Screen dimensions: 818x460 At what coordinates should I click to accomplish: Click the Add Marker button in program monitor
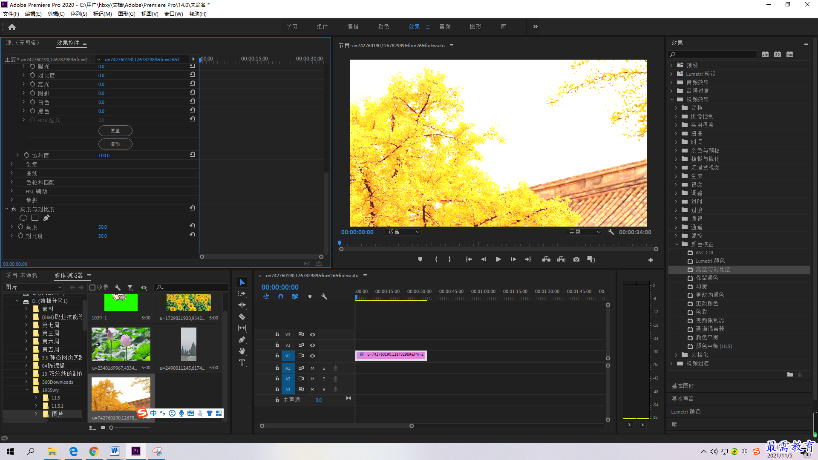point(420,259)
